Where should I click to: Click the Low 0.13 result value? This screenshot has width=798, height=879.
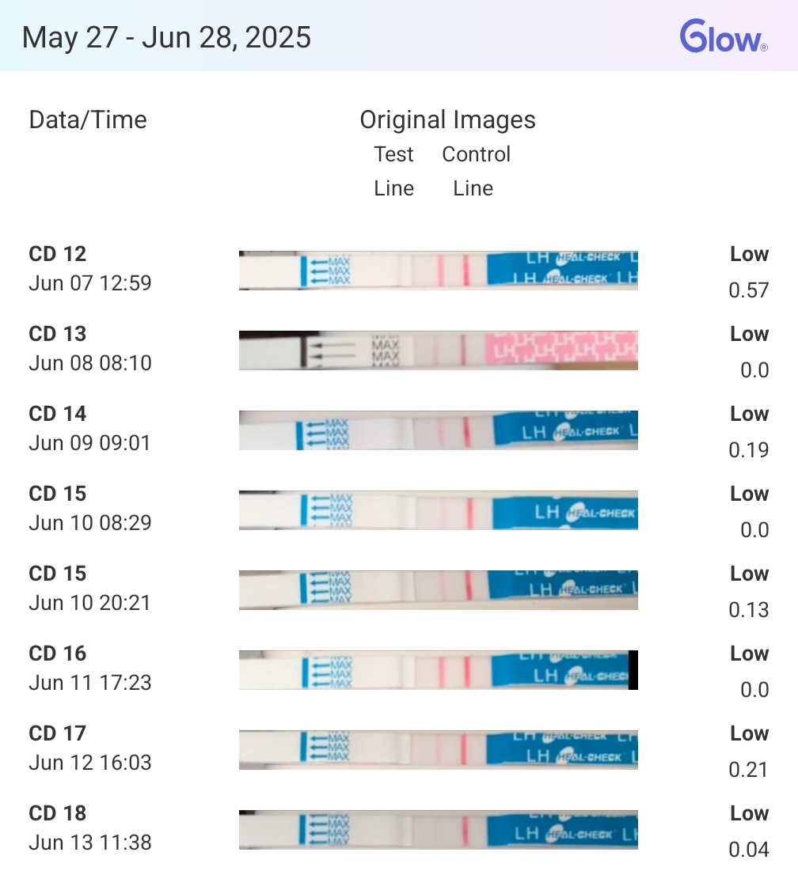[749, 592]
